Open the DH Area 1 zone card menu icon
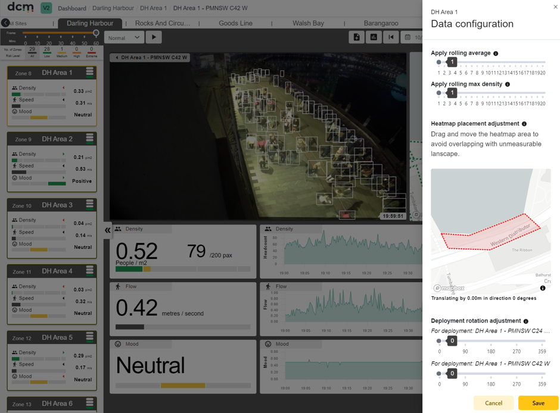560x413 pixels. tap(89, 73)
